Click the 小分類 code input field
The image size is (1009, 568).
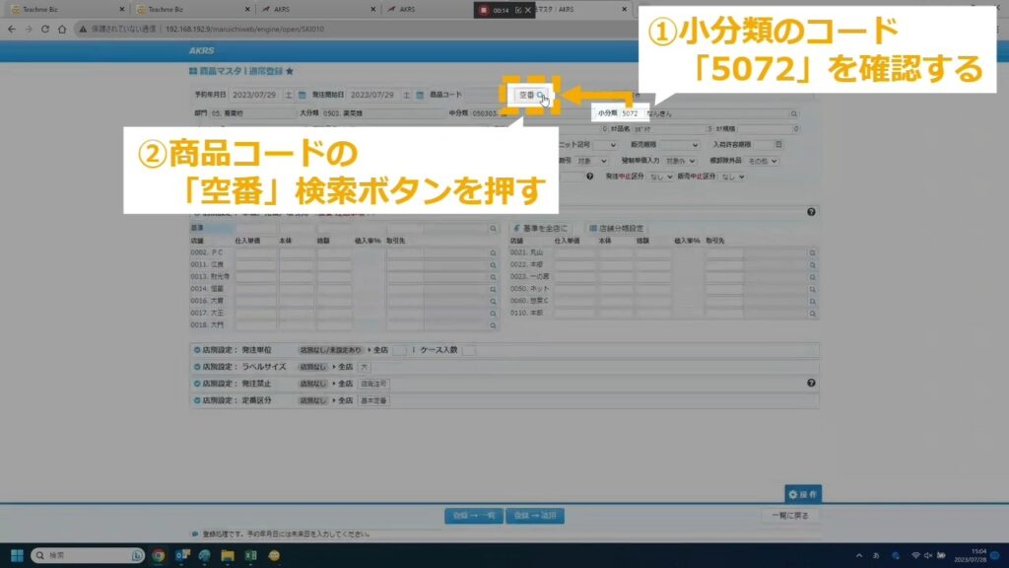(625, 114)
